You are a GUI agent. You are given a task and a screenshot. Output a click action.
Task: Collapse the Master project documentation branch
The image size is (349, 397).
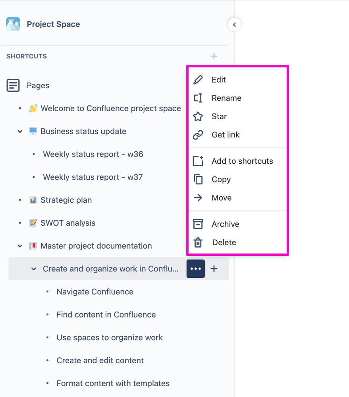tap(20, 246)
